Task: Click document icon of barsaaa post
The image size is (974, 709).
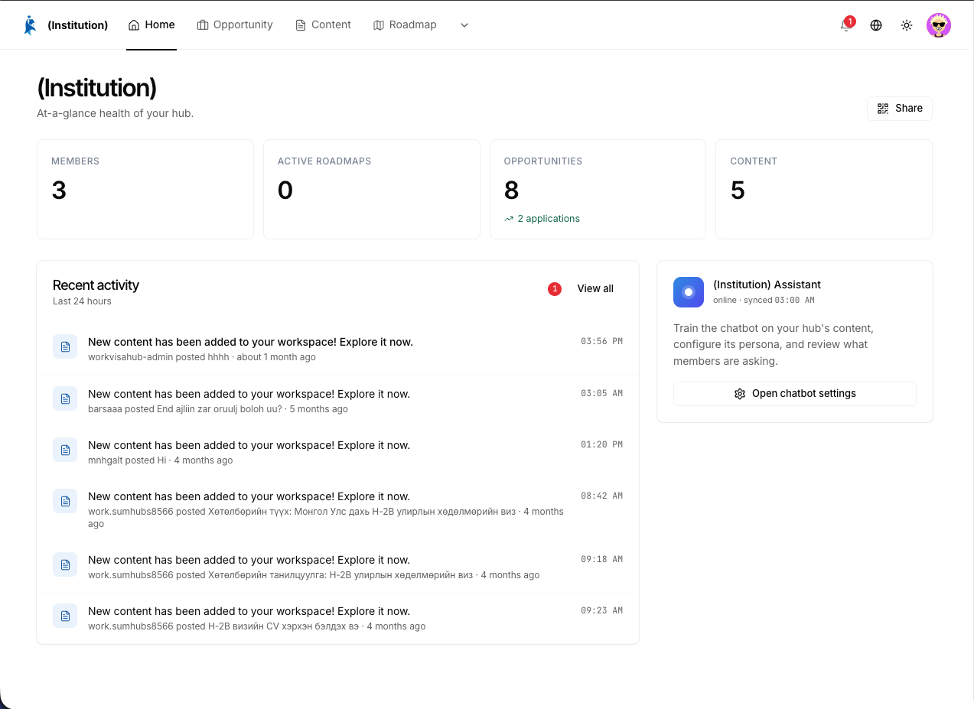Action: 65,398
